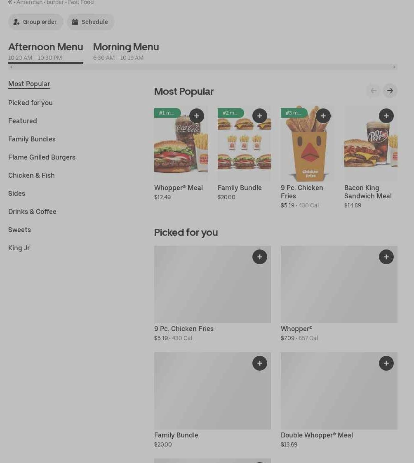Add the Most Popular Family Bundle with plus
Screen dimensions: 414x463
pos(260,116)
